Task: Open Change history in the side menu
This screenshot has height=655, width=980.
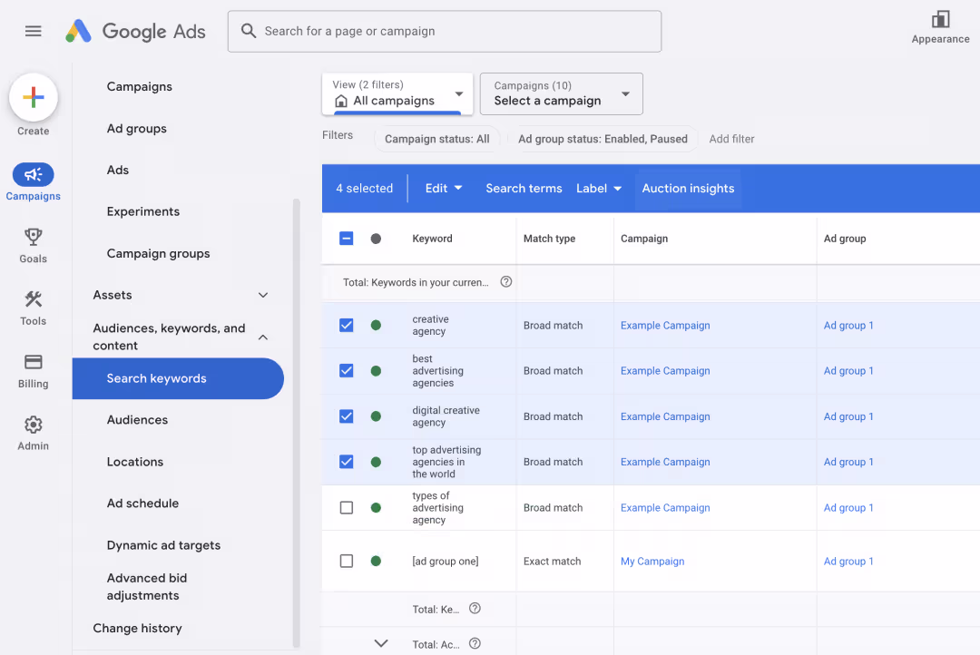Action: [138, 628]
